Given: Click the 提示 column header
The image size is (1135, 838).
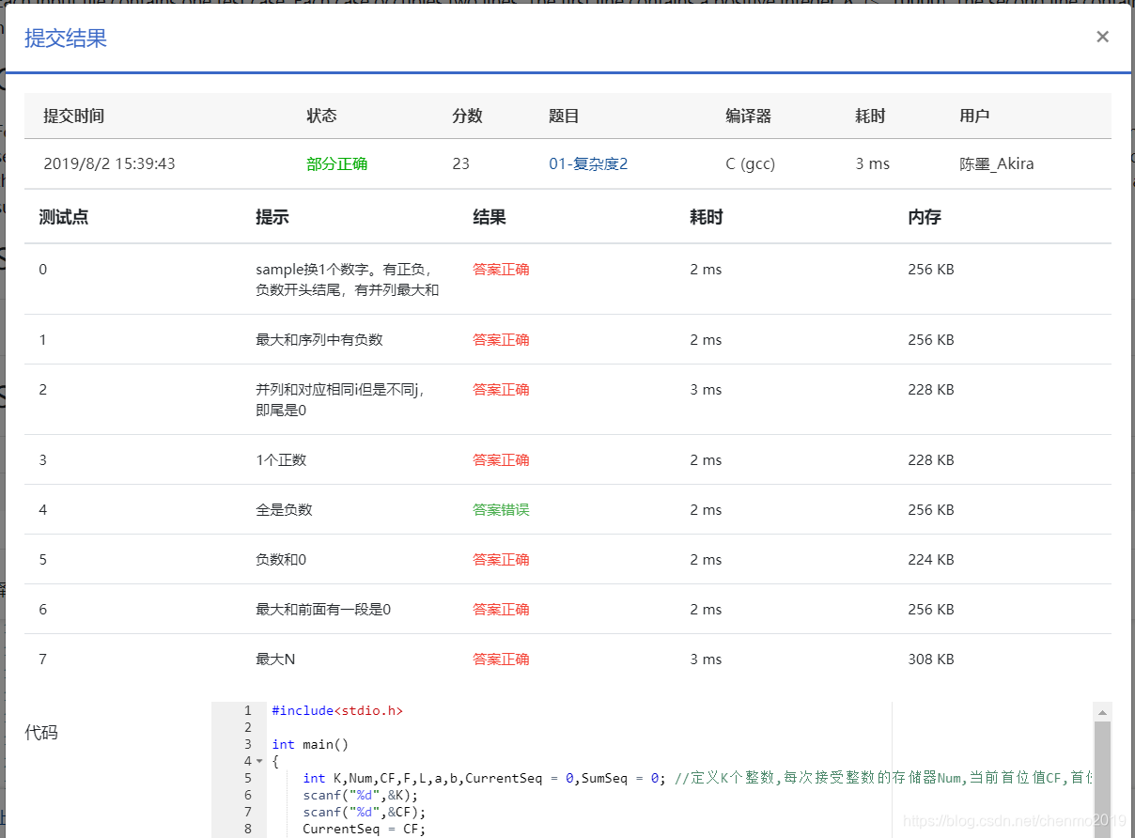Looking at the screenshot, I should 272,217.
